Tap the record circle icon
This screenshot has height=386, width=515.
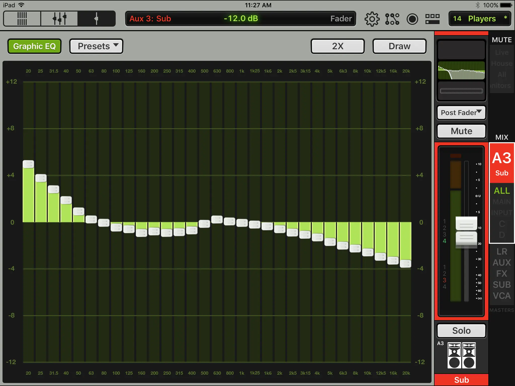click(412, 19)
